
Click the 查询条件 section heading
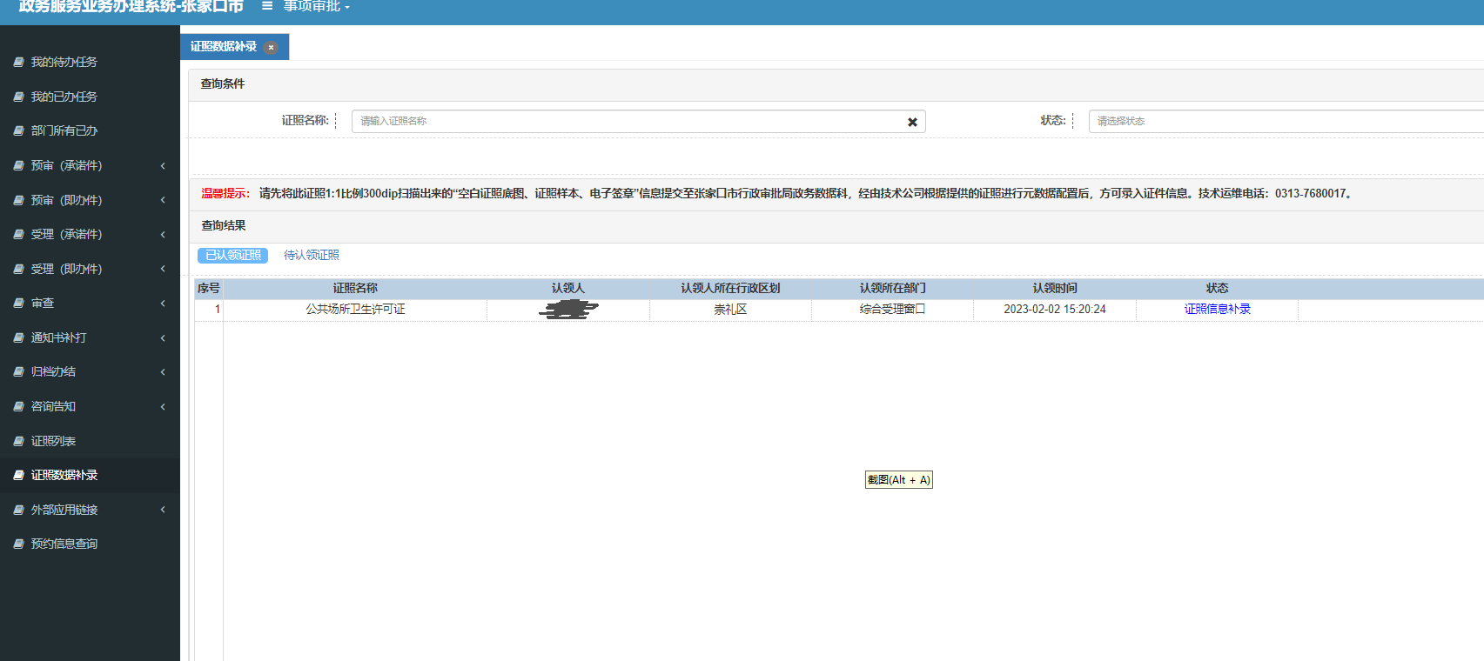[223, 83]
